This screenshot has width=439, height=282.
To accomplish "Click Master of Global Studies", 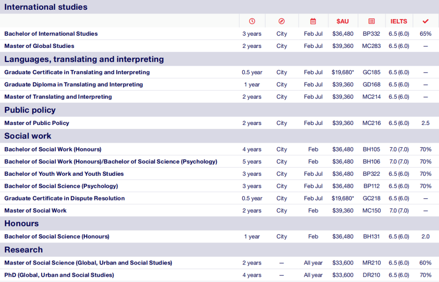I will (x=39, y=46).
